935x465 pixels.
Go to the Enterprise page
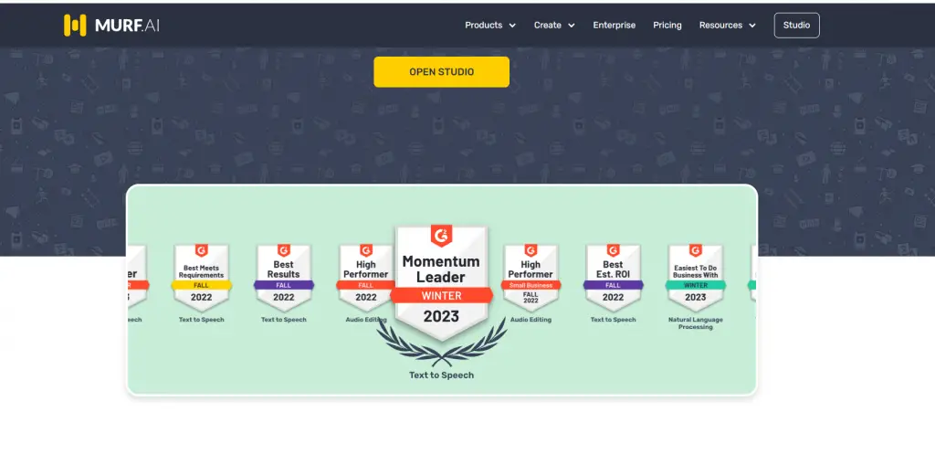point(614,26)
